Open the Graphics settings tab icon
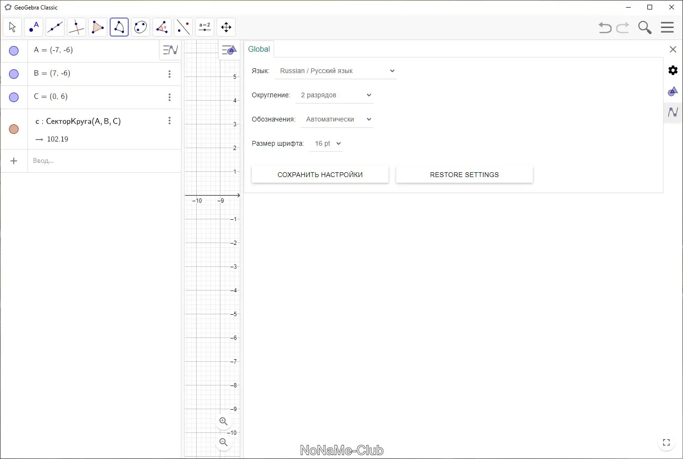The height and width of the screenshot is (459, 683). (673, 91)
